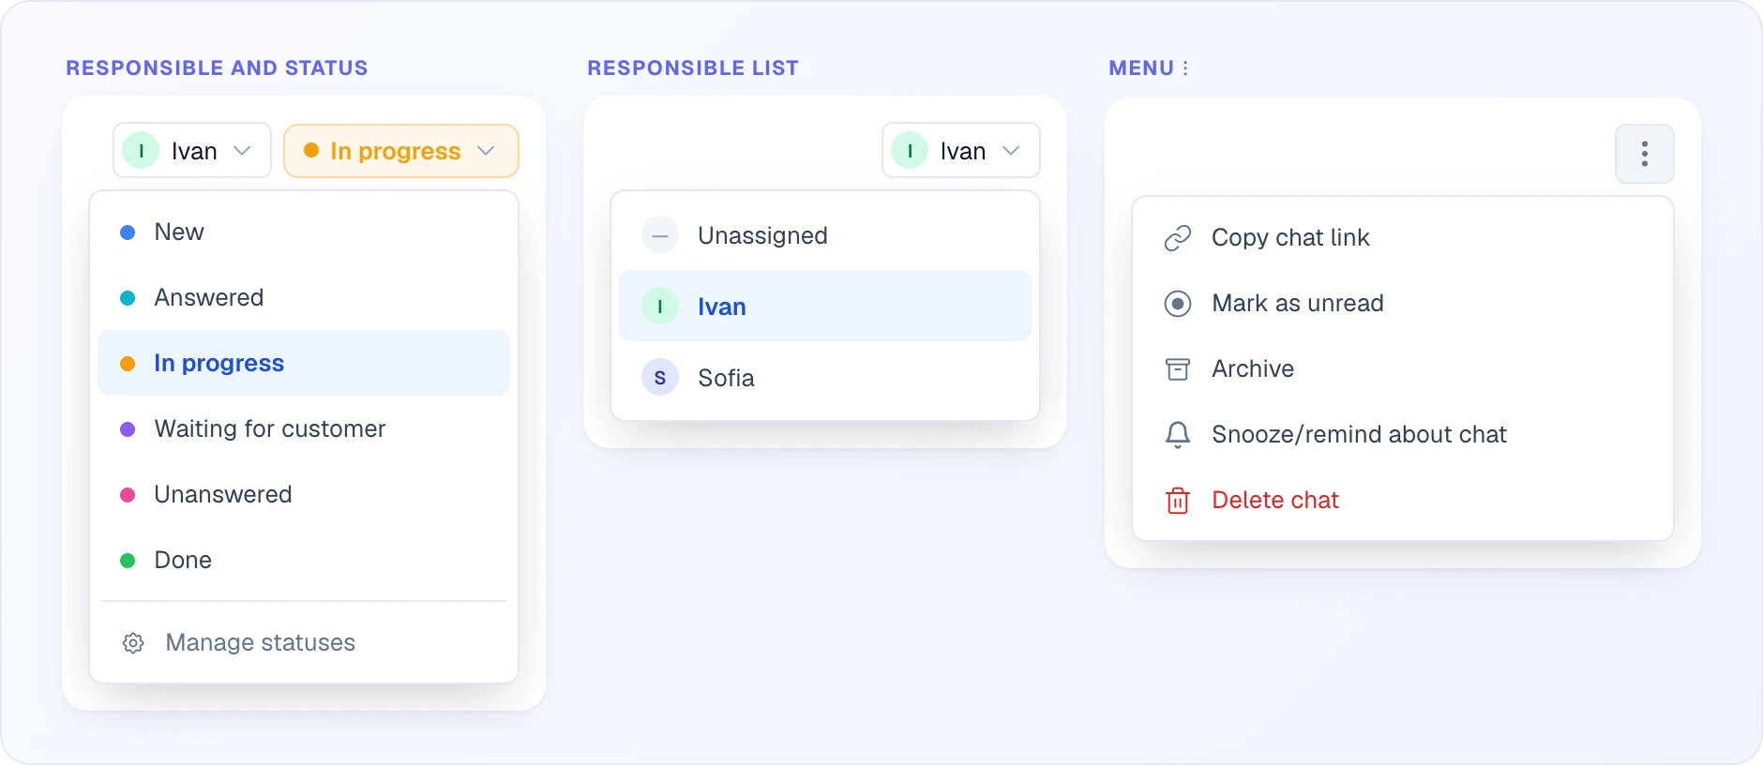
Task: Click the Responsible and Status heading
Action: tap(217, 68)
